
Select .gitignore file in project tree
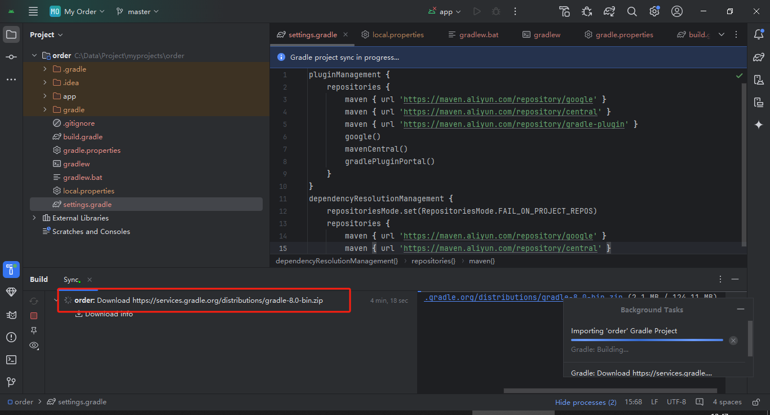(79, 123)
